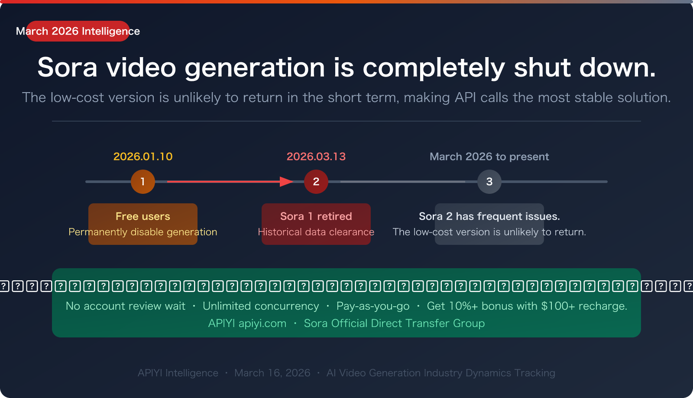Click the March 2026 to present label
Viewport: 693px width, 398px height.
tap(489, 157)
